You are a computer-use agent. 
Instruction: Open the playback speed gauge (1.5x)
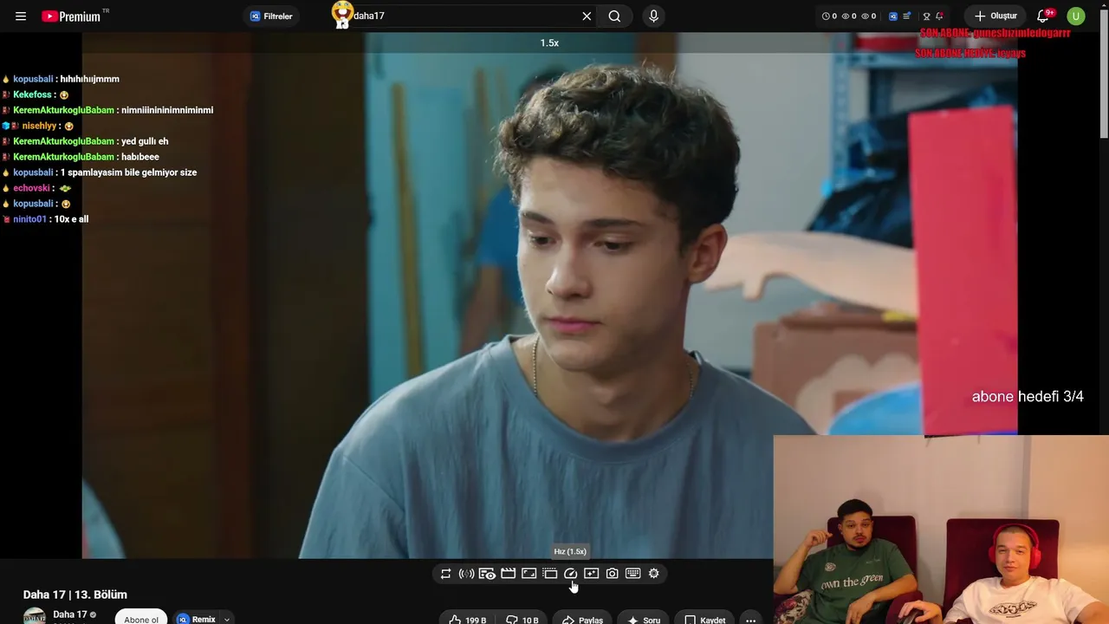point(570,574)
